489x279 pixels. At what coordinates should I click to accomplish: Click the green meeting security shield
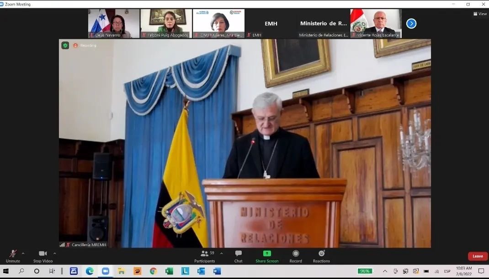click(65, 46)
